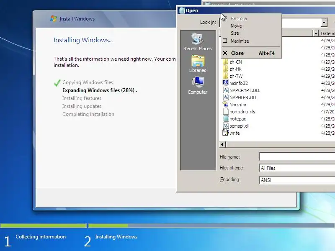Click the File name input field

click(x=297, y=156)
